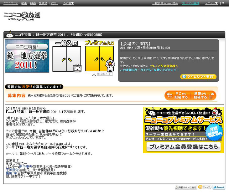Click プレミアム会員登録はこちら banner button

(184, 147)
